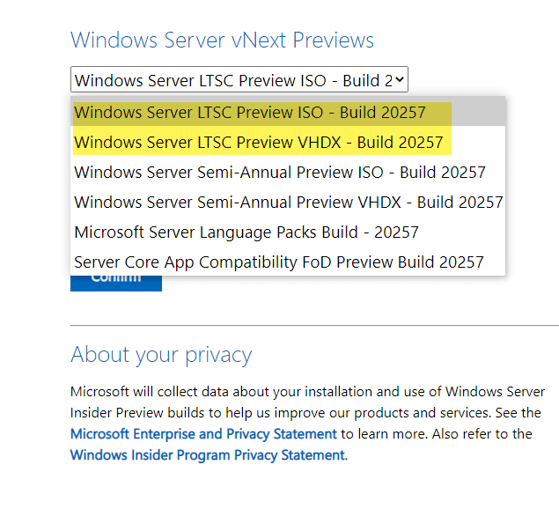Open the Microsoft Enterprise and Privacy Statement link
The height and width of the screenshot is (509, 559).
[x=203, y=434]
